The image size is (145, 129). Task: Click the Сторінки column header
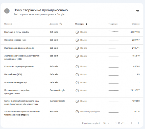coord(136,24)
